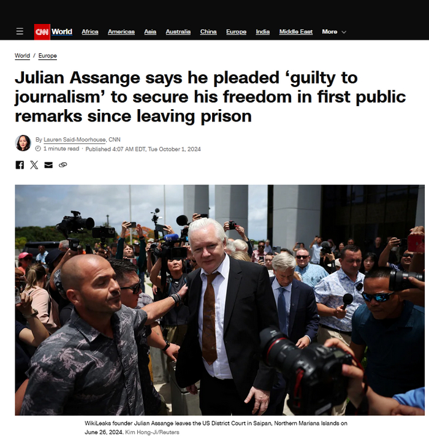Copy article link icon
The height and width of the screenshot is (439, 429).
click(x=63, y=165)
